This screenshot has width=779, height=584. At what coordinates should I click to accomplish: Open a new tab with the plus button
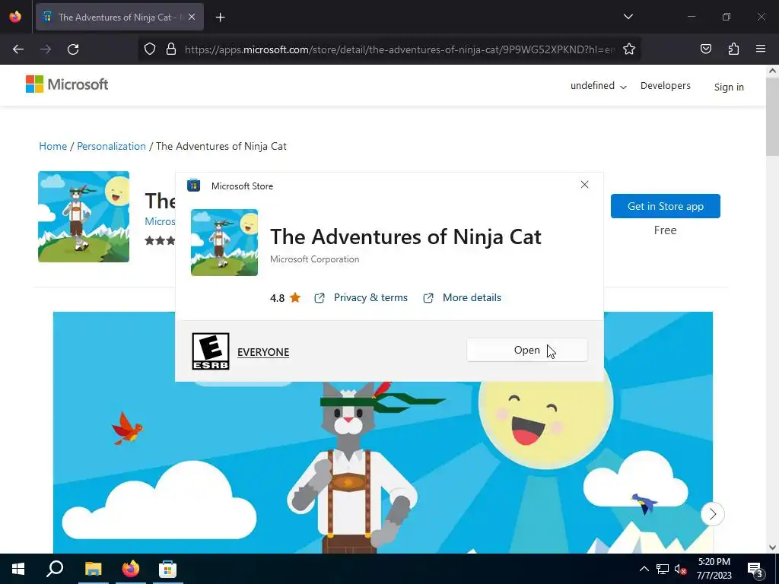[x=220, y=17]
